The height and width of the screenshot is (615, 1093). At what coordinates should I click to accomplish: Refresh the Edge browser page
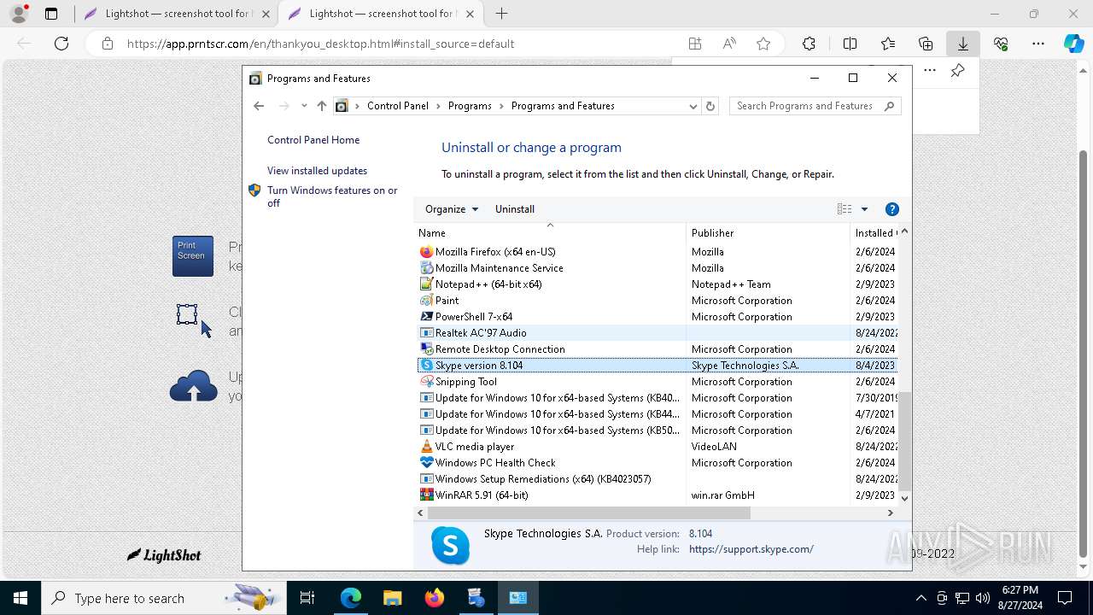[61, 44]
